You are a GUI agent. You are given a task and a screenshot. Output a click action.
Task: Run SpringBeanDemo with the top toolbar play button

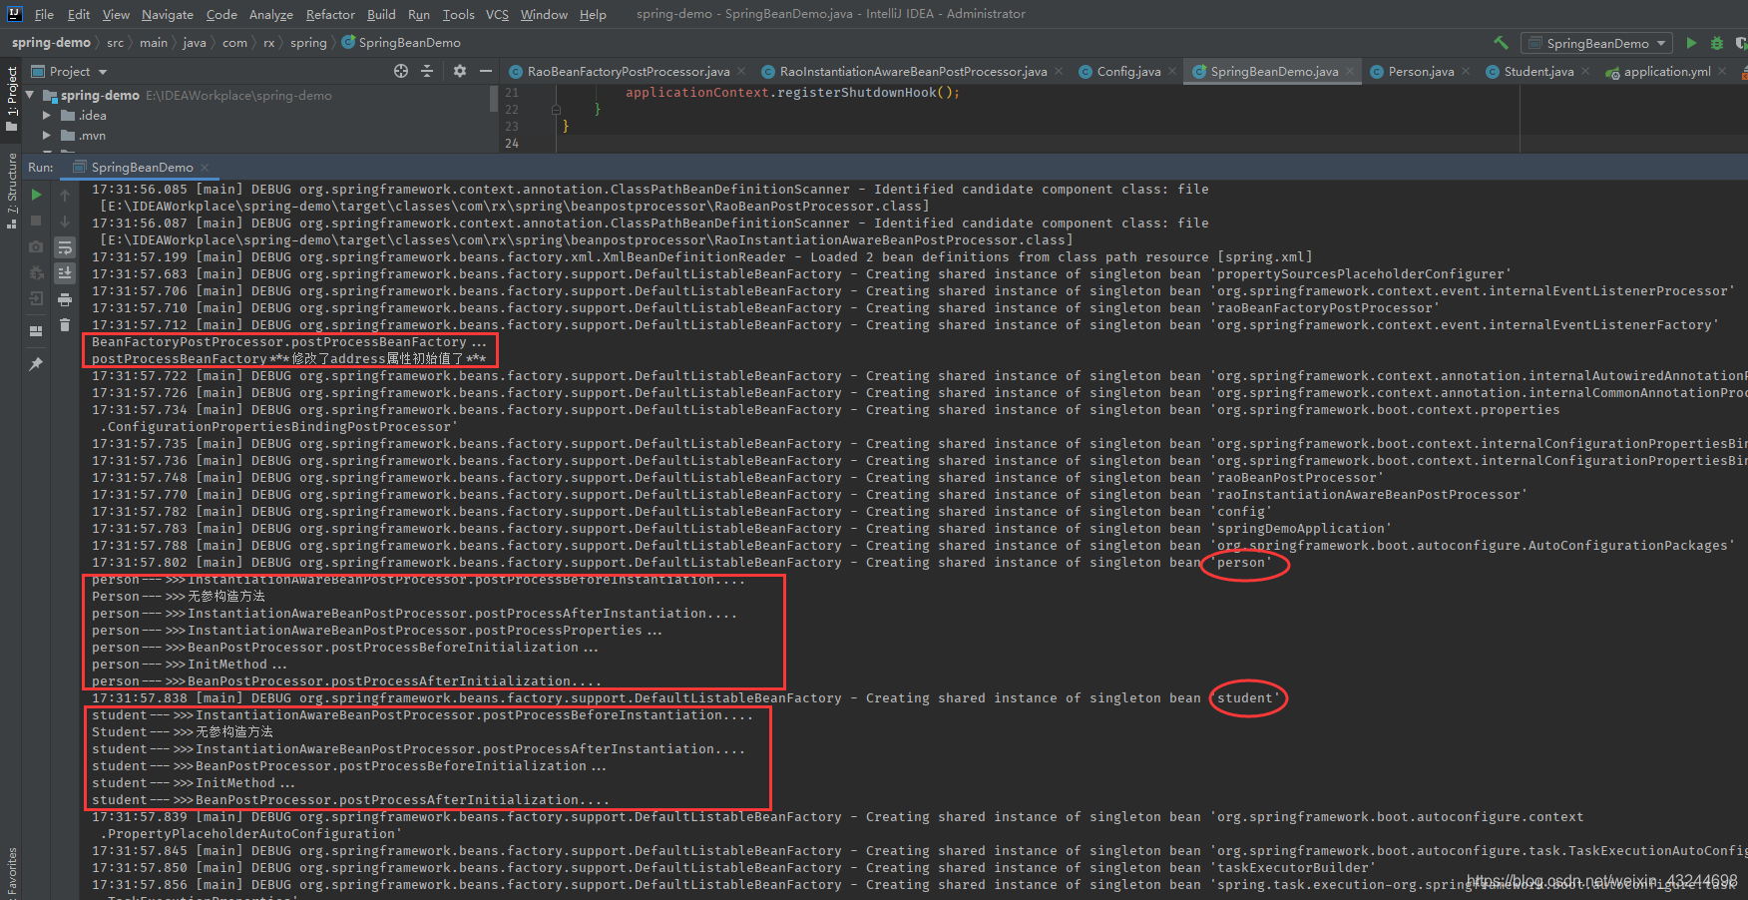click(1691, 43)
